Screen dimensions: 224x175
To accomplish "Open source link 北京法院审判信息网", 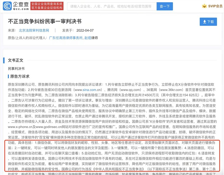I will (34, 30).
